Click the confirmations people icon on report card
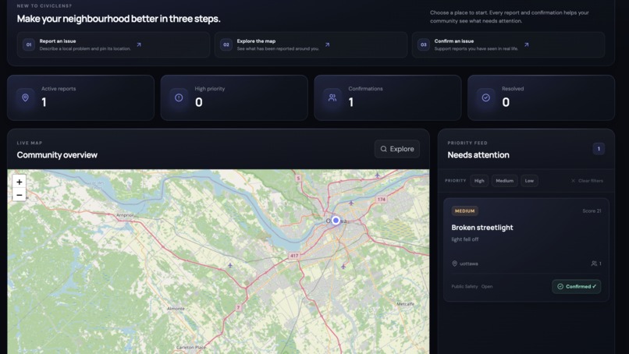 point(594,264)
